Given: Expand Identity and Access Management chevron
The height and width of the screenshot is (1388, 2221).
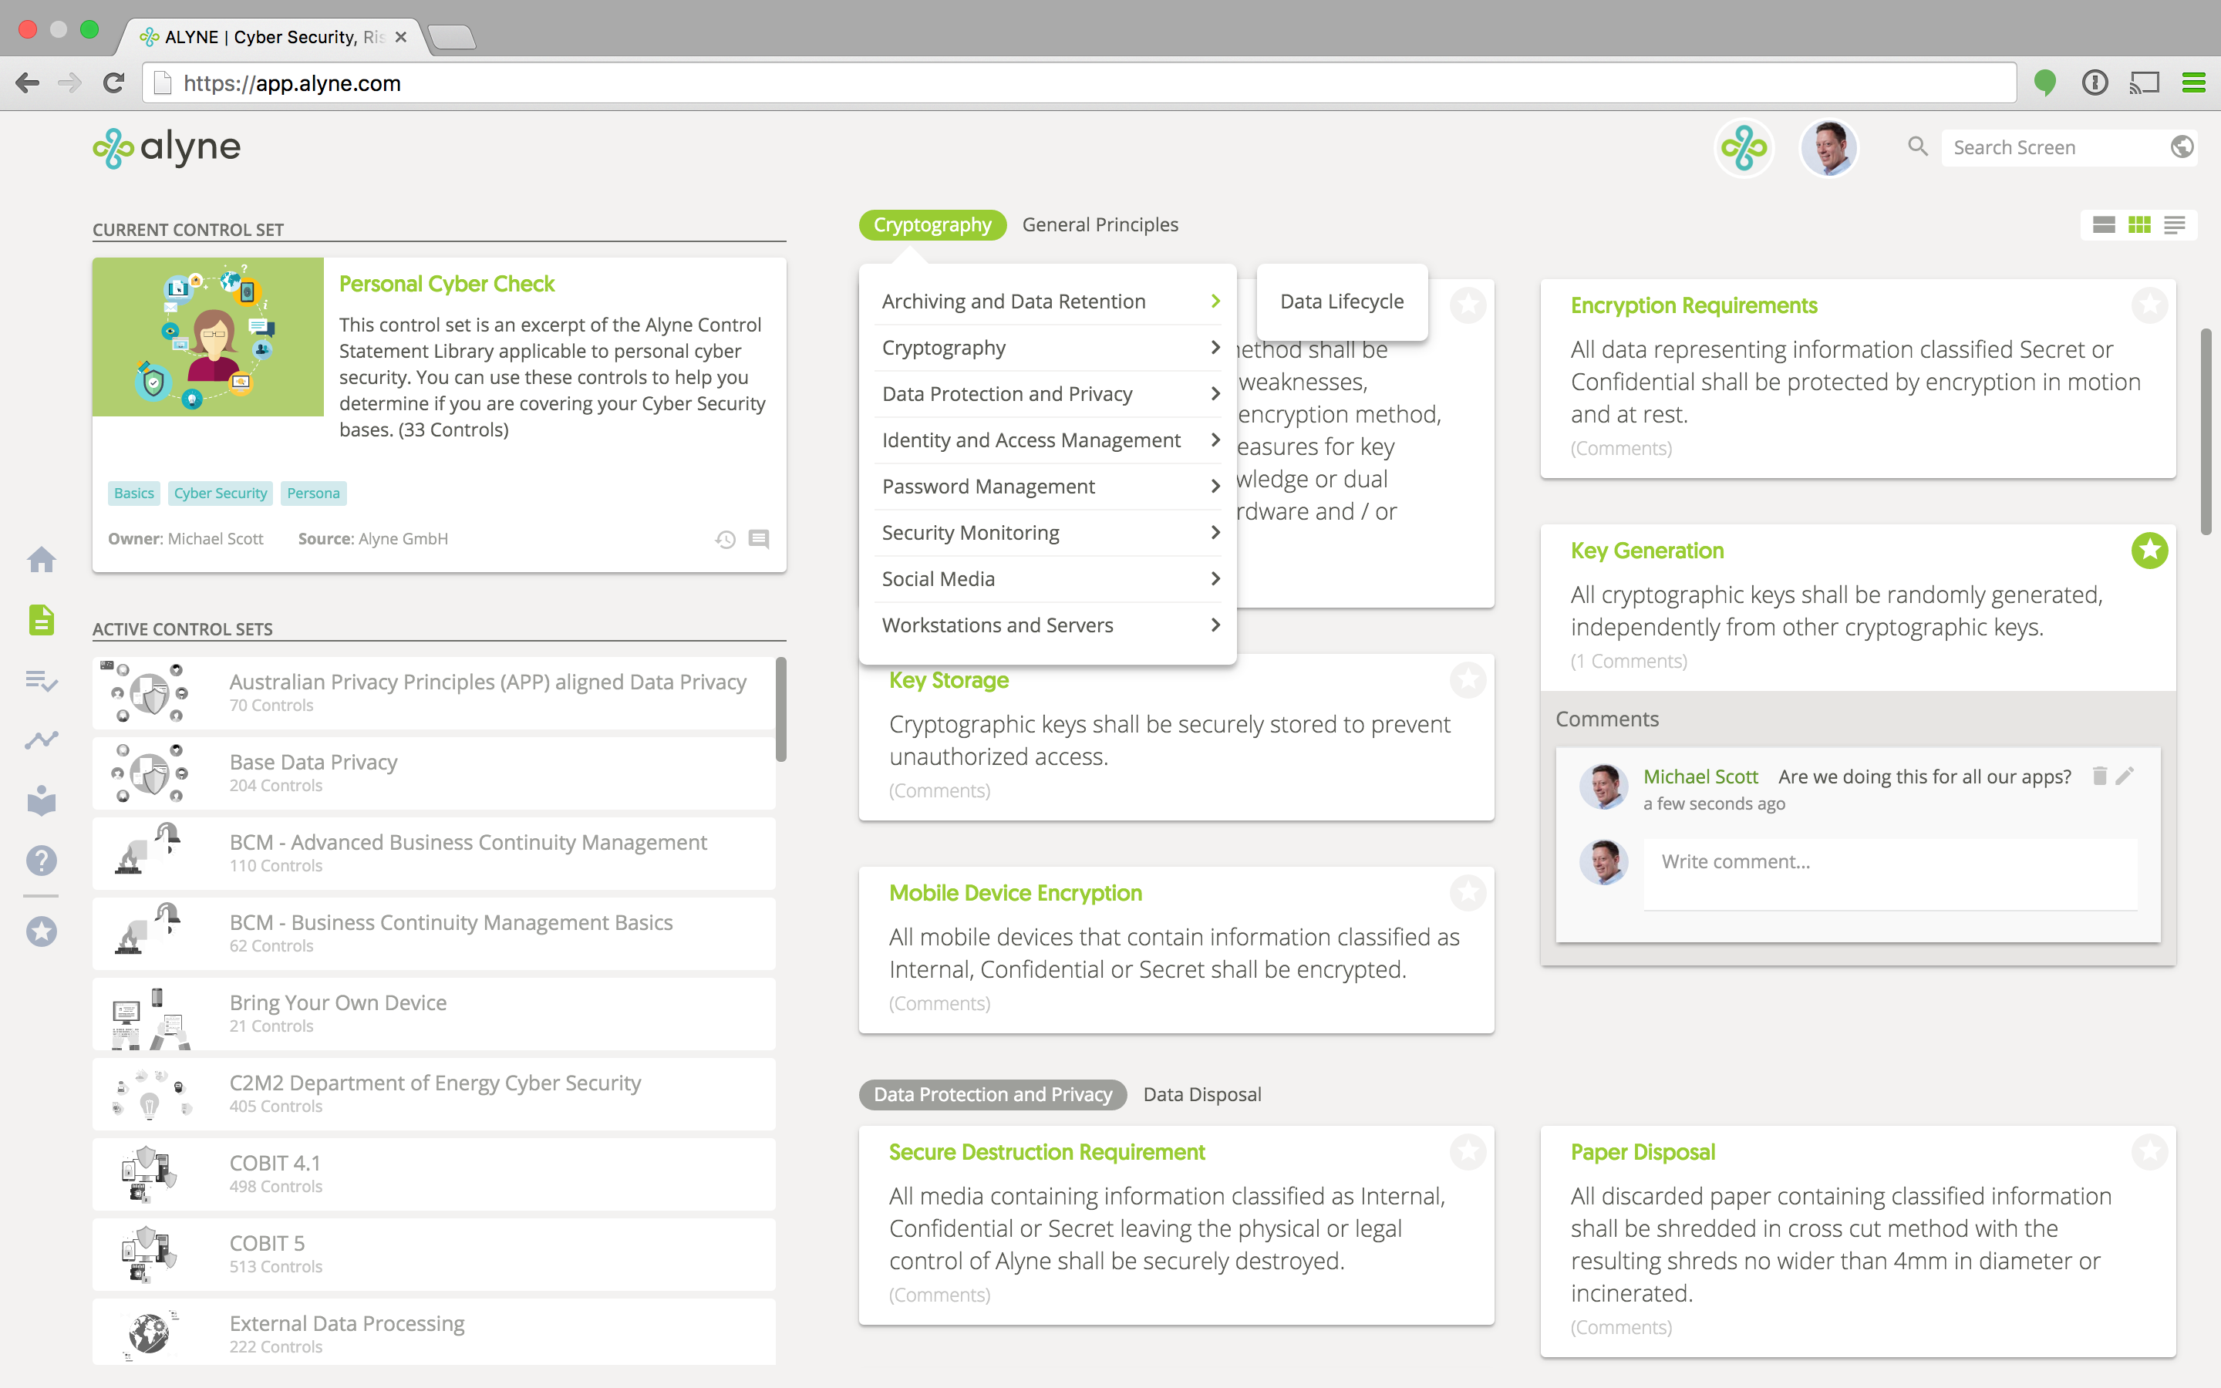Looking at the screenshot, I should [x=1215, y=440].
